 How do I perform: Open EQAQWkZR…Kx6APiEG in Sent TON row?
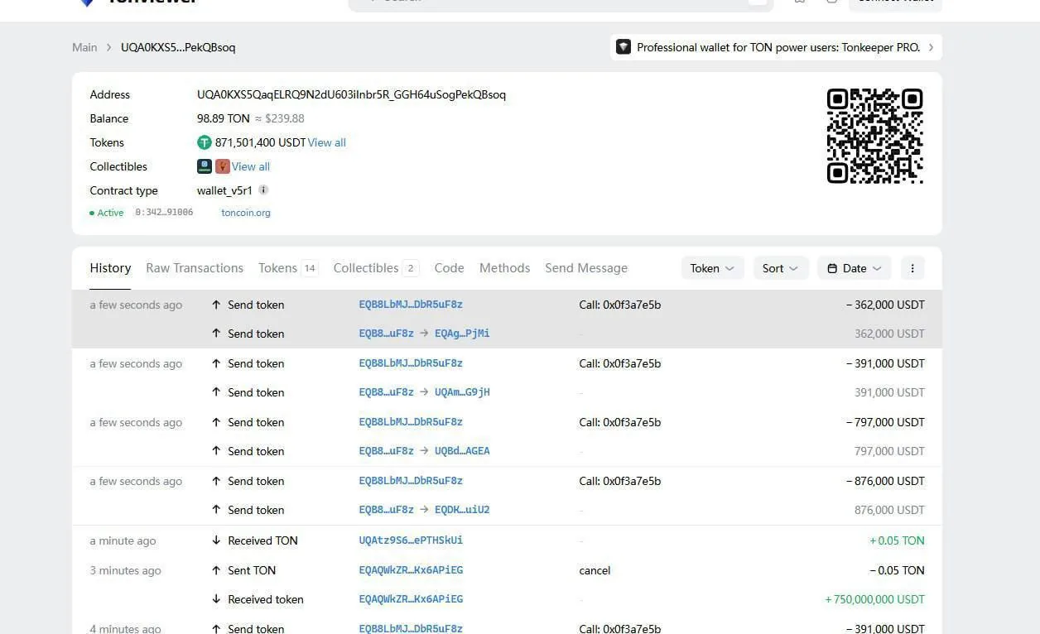(x=411, y=570)
